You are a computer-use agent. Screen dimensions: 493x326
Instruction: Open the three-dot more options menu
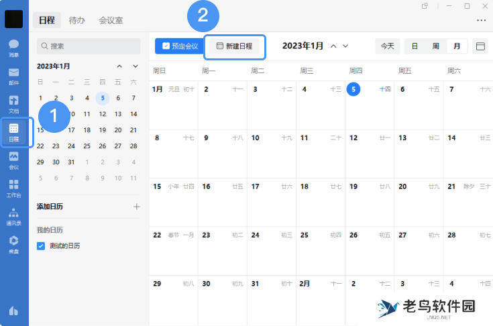(x=482, y=20)
